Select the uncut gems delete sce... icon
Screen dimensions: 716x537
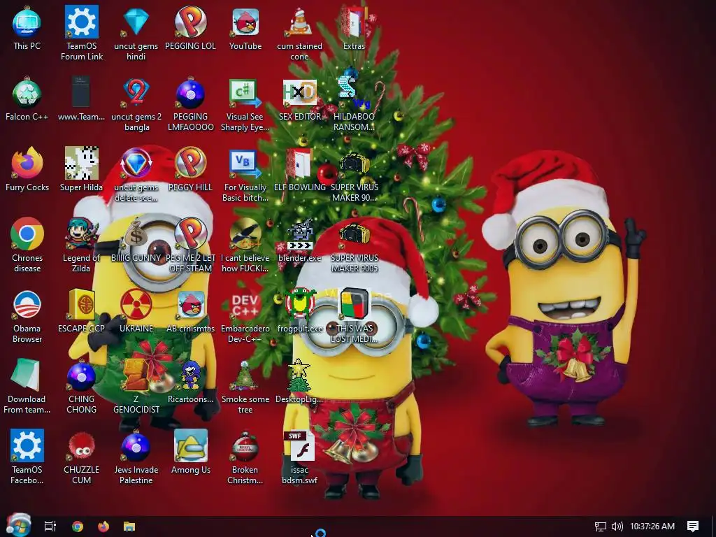click(136, 174)
